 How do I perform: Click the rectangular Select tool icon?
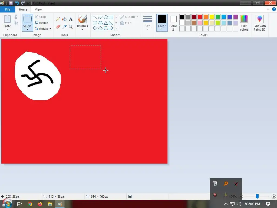(28, 19)
